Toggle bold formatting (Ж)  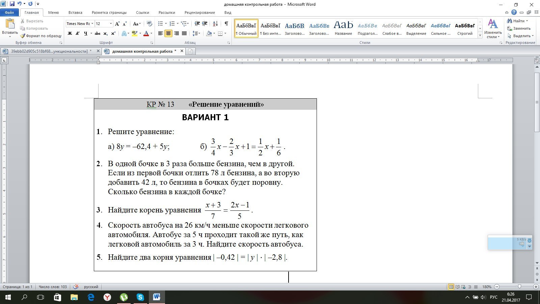click(70, 33)
